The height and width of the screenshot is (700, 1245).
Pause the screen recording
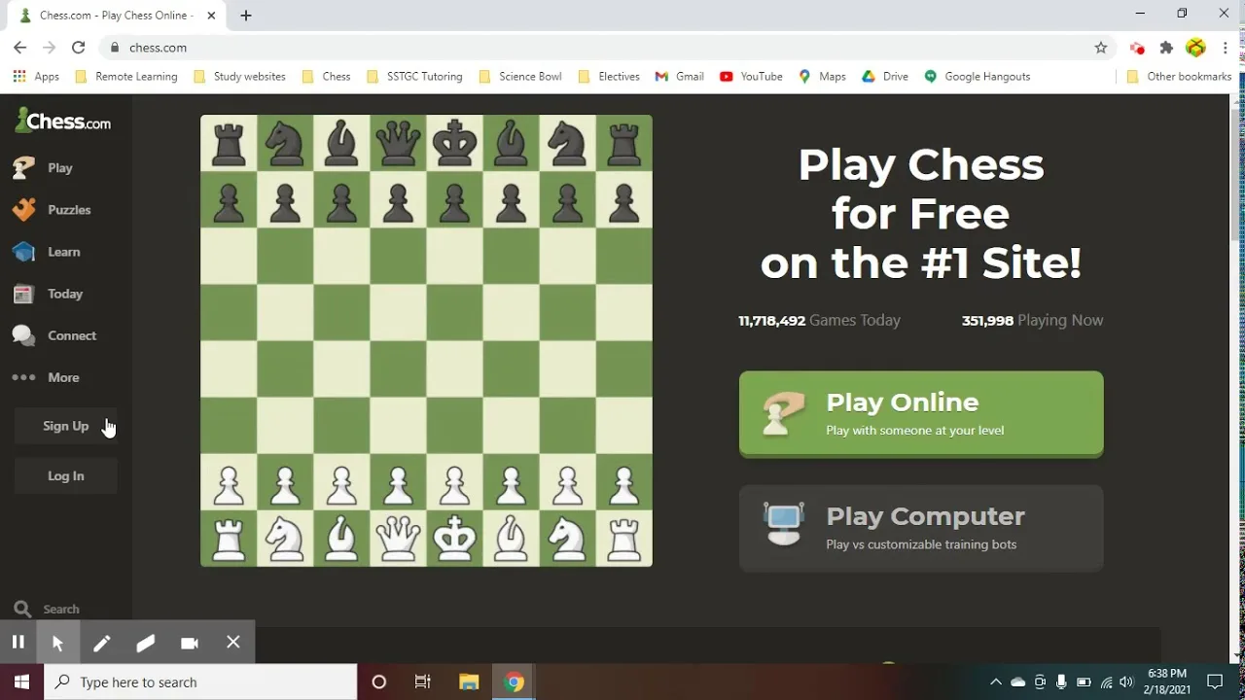tap(18, 642)
